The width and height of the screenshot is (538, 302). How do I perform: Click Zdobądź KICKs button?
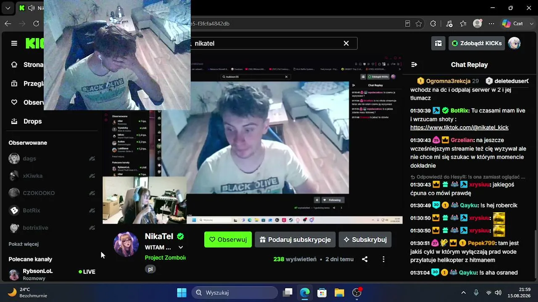pos(477,43)
